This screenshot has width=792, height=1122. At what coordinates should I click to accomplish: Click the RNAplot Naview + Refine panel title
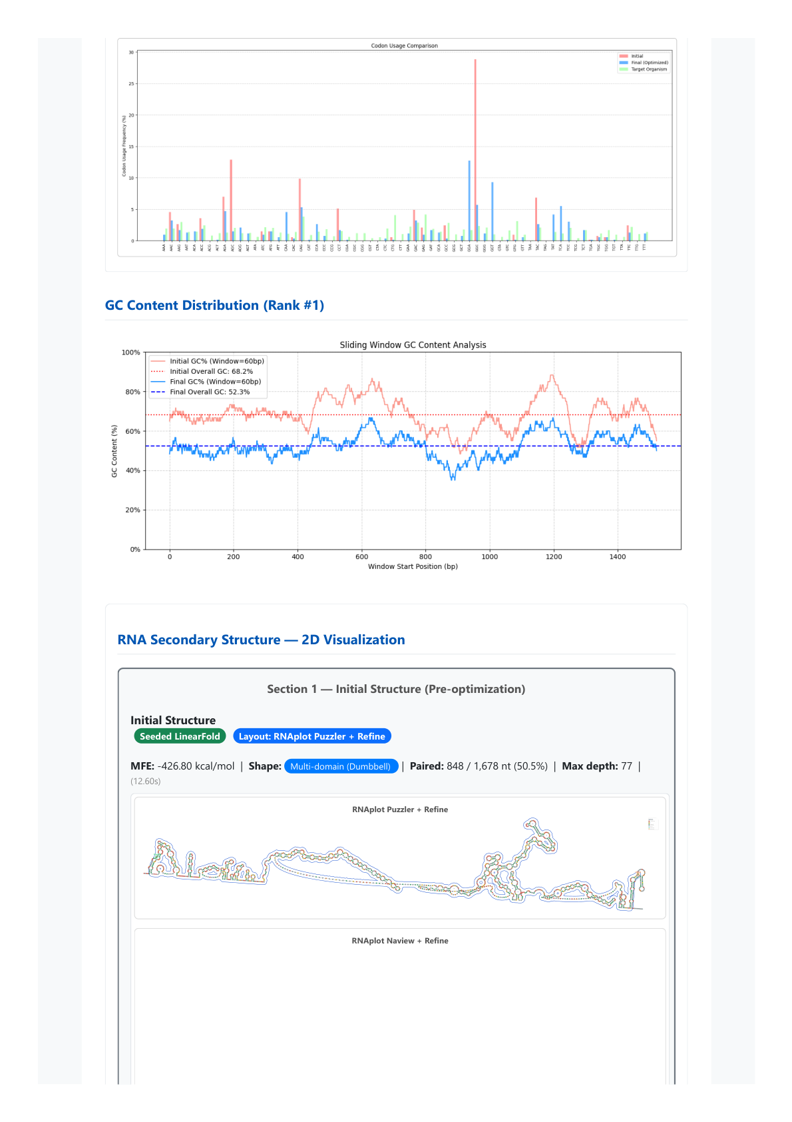pos(400,941)
